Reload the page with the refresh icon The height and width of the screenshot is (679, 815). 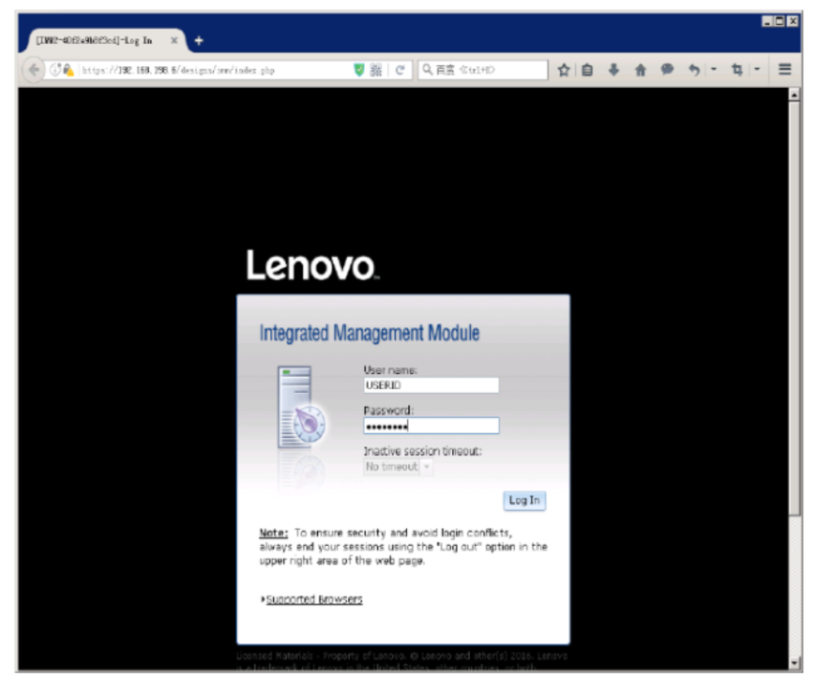(x=399, y=70)
